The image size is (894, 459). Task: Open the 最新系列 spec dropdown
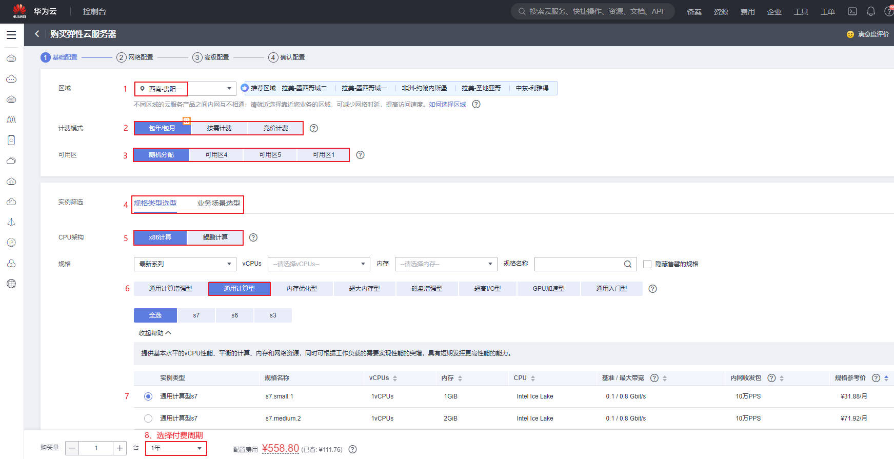tap(185, 264)
